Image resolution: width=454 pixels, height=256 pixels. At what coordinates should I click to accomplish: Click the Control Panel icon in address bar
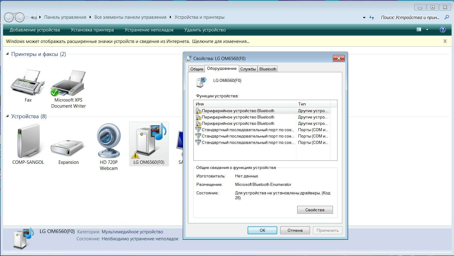[34, 17]
